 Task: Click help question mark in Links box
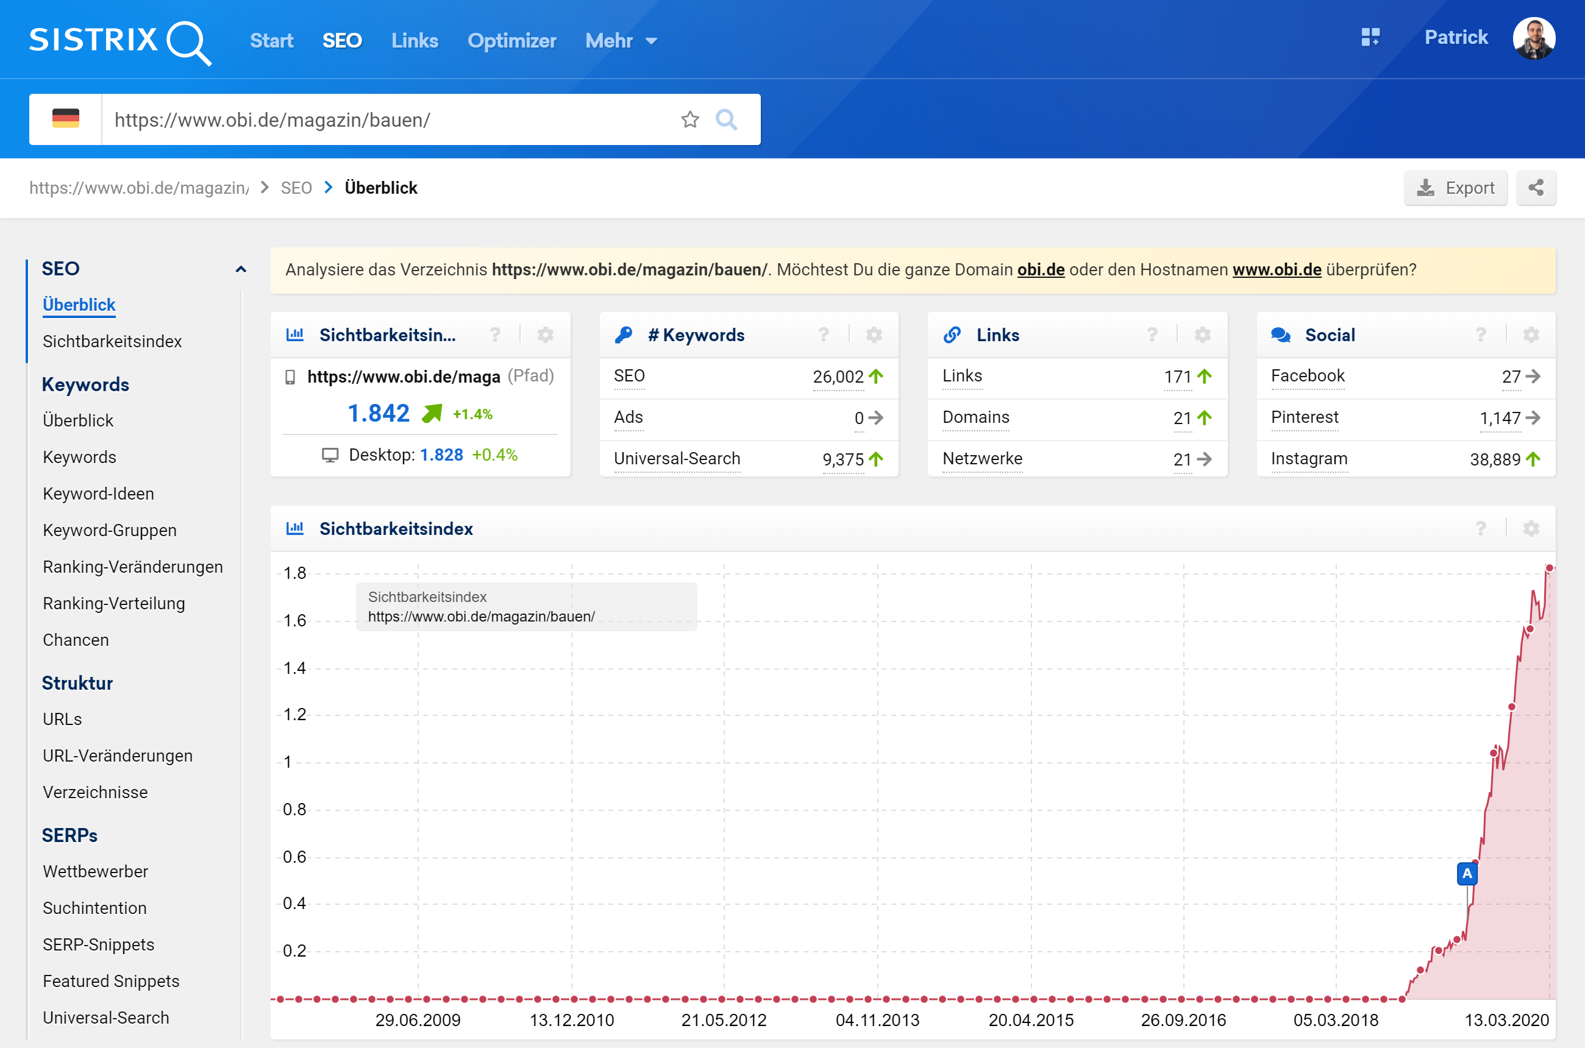[x=1152, y=335]
